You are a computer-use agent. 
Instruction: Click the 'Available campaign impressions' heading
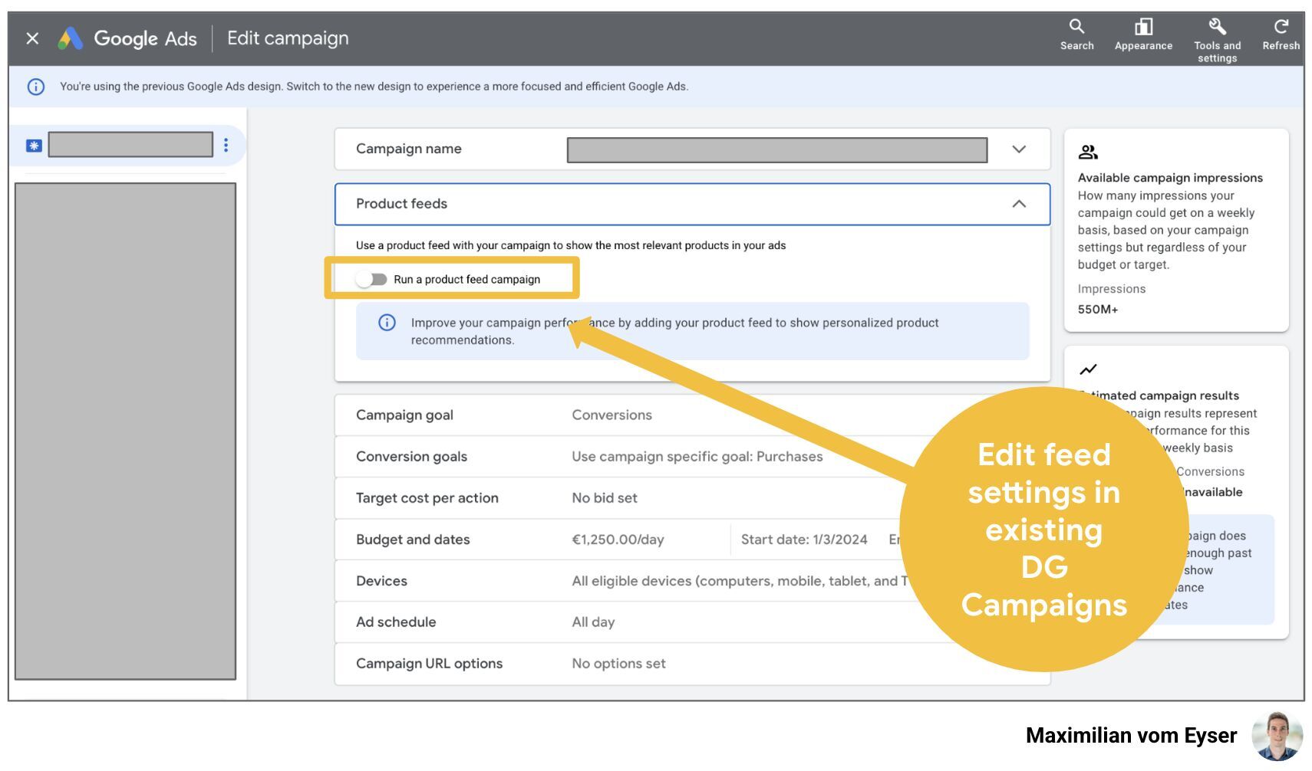pyautogui.click(x=1170, y=178)
